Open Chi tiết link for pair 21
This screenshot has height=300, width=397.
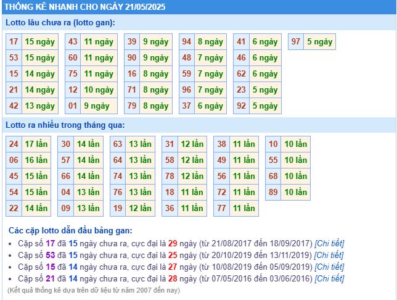click(329, 278)
